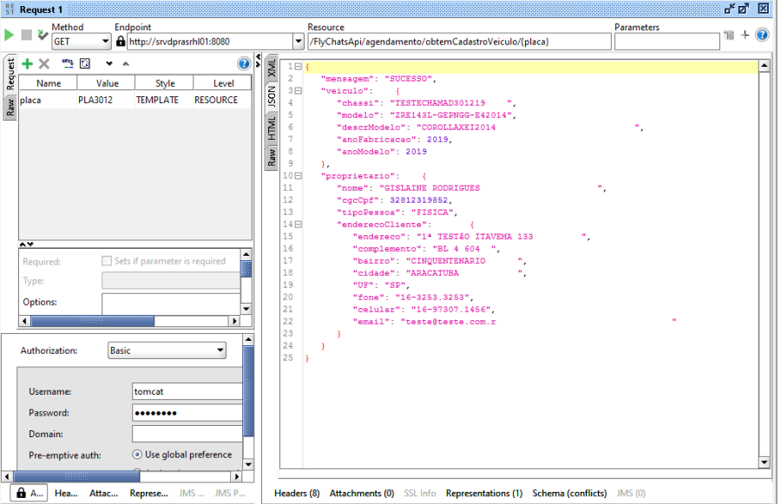This screenshot has height=504, width=781.
Task: Open the Represe... bottom tab
Action: [x=149, y=493]
